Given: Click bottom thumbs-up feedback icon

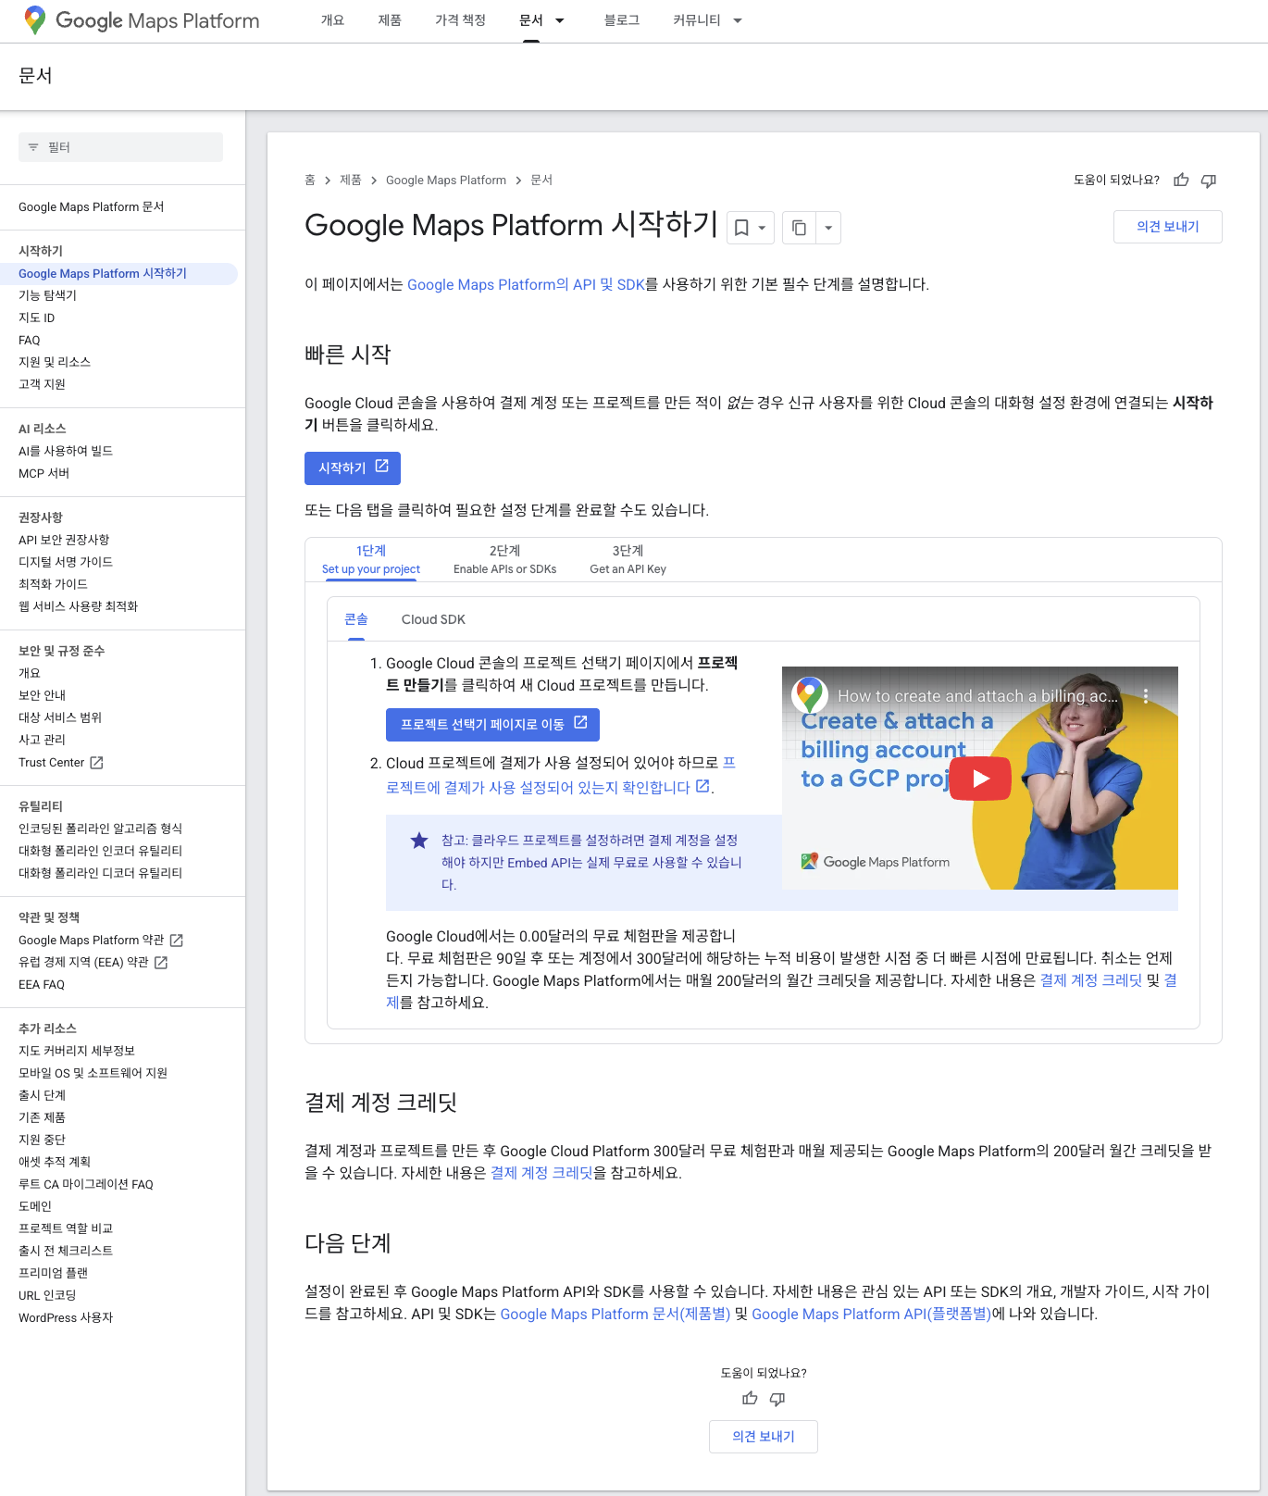Looking at the screenshot, I should pyautogui.click(x=750, y=1399).
